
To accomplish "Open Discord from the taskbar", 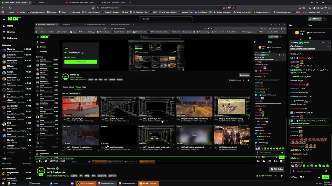I will tap(72, 183).
